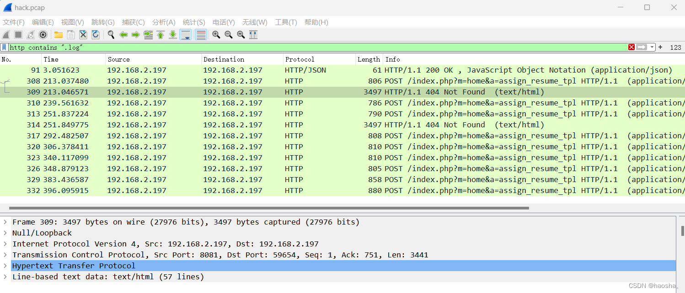The width and height of the screenshot is (685, 293).
Task: Open a capture file using the folder icon
Action: 58,35
